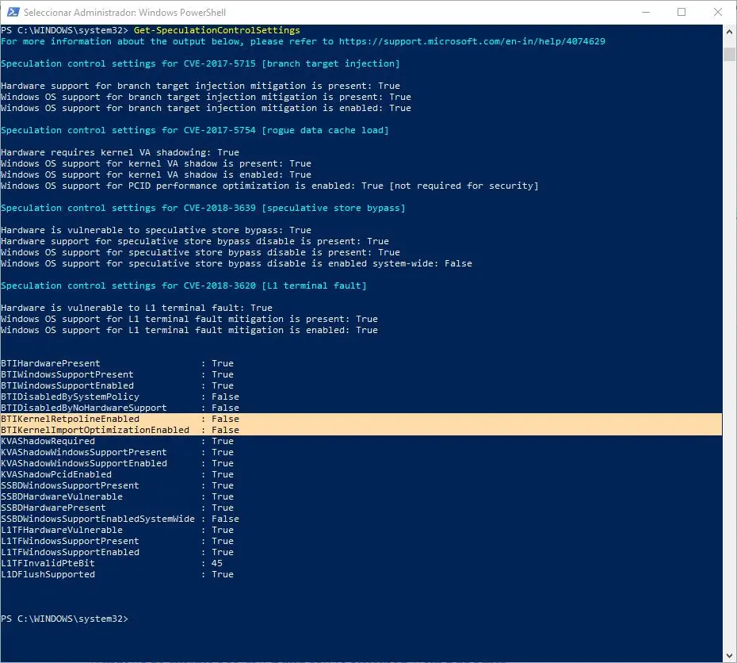Click 'enabled system-wide: False' line

pos(236,263)
